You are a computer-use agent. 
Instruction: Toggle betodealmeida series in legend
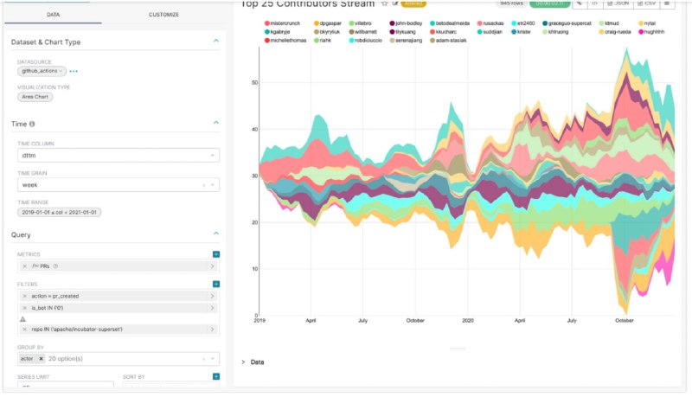[450, 23]
